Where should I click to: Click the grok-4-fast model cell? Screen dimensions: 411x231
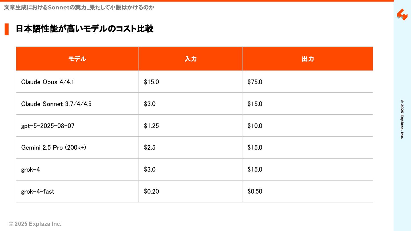77,191
